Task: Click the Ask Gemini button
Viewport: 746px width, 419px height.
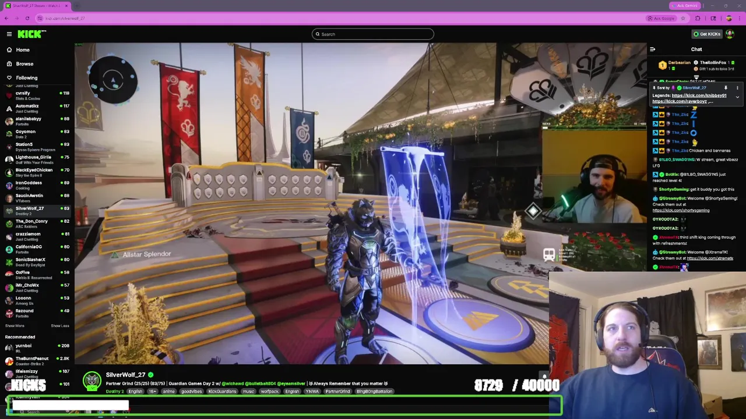Action: [684, 6]
